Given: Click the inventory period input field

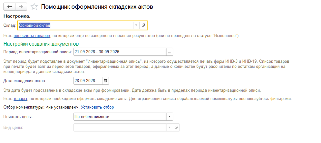Looking at the screenshot, I should [120, 52].
